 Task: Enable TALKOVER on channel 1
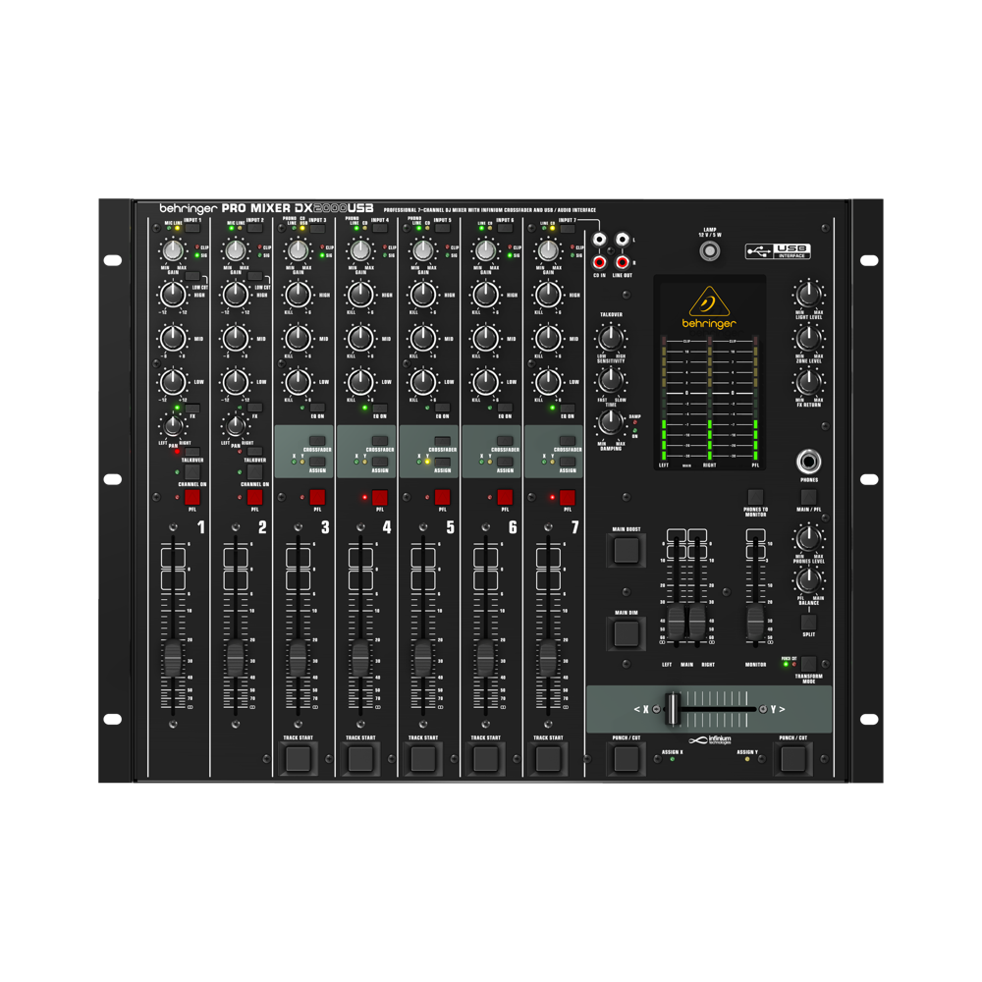[x=192, y=452]
